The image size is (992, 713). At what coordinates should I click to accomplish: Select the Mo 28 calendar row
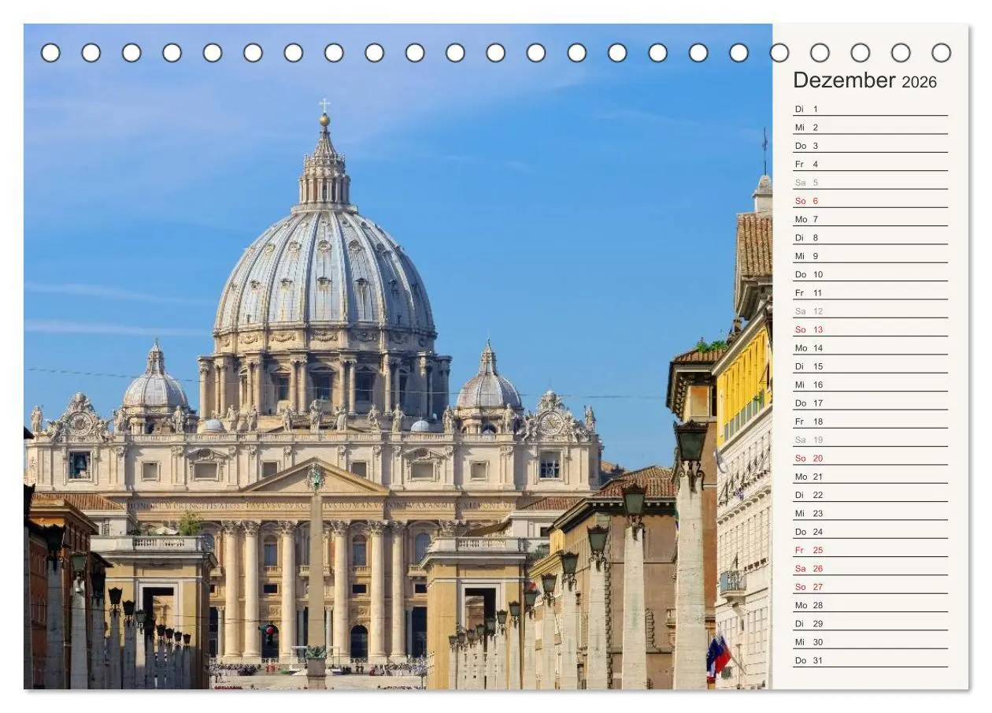[870, 605]
